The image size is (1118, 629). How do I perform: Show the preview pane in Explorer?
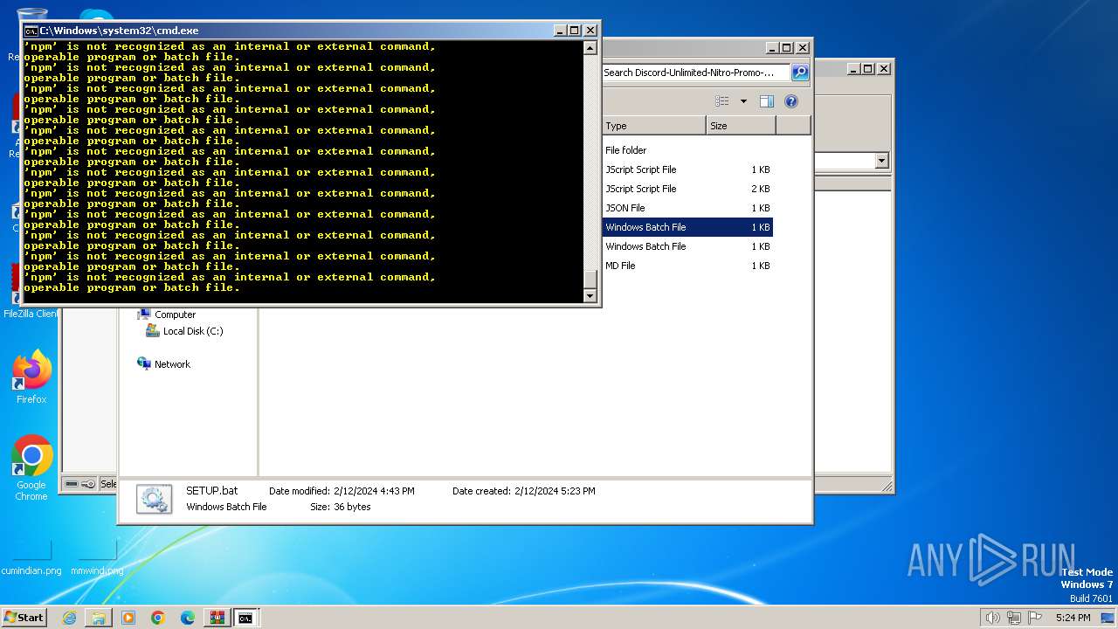767,101
